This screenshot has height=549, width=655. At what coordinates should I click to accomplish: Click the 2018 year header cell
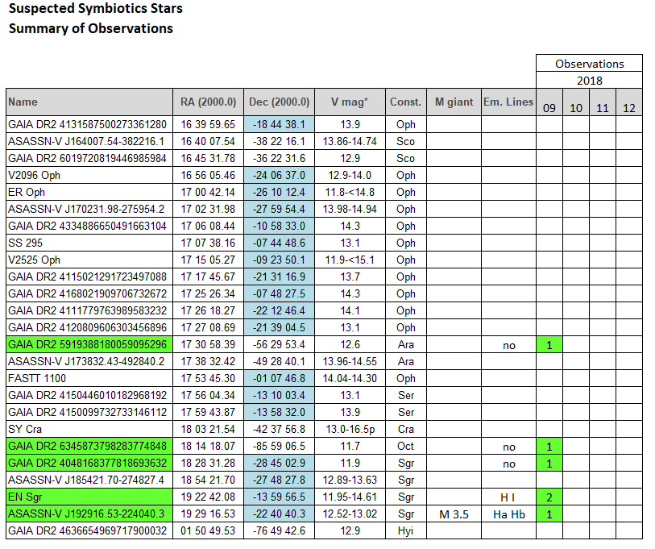tap(590, 81)
